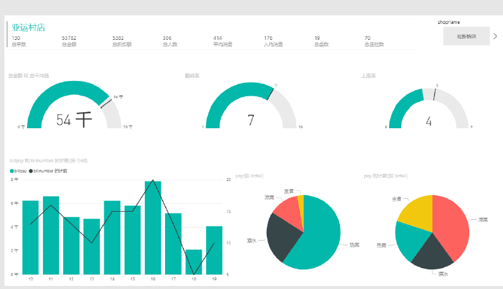
Task: Click the next arrow in shopname slicer
Action: pyautogui.click(x=495, y=36)
